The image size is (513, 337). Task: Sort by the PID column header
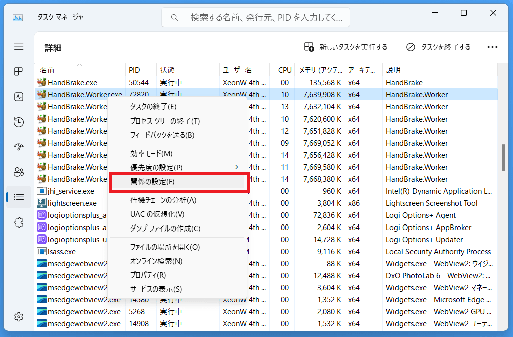pyautogui.click(x=141, y=70)
